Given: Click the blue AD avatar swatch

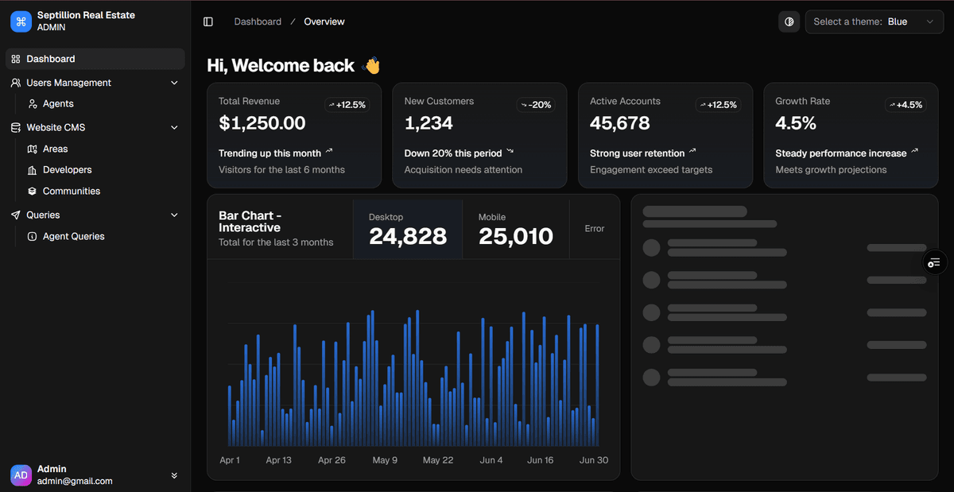Looking at the screenshot, I should [x=19, y=474].
